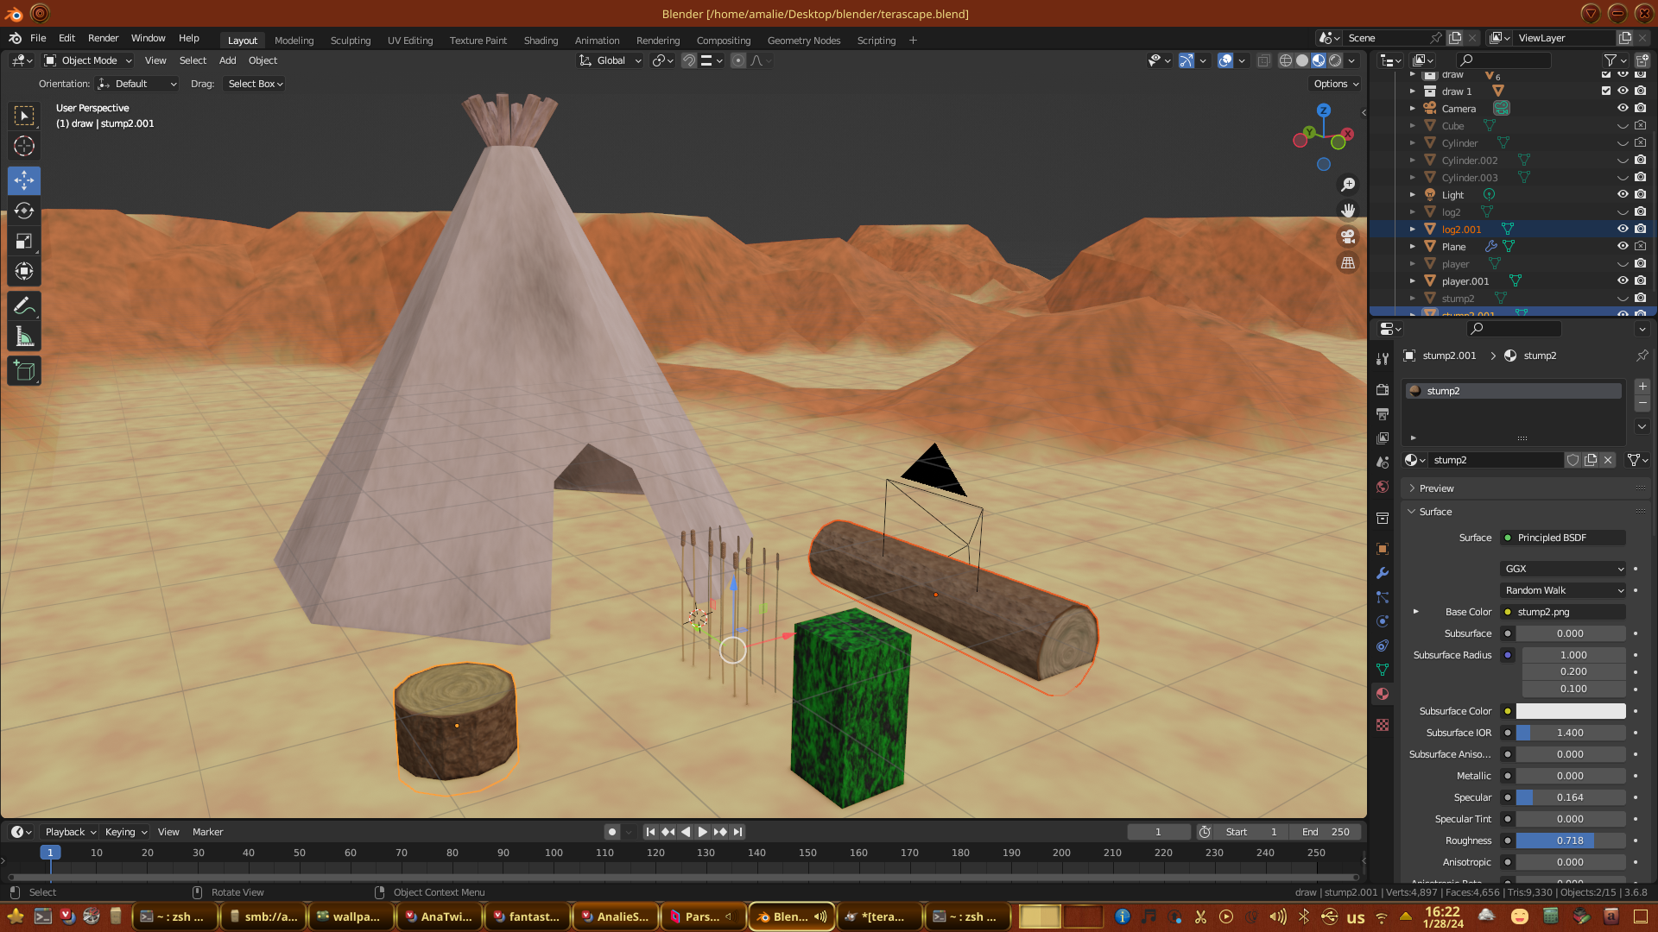This screenshot has height=932, width=1658.
Task: Click the Options button in viewport header
Action: [x=1336, y=84]
